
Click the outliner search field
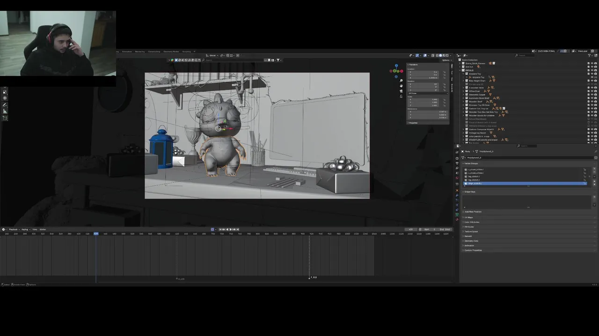pos(525,56)
